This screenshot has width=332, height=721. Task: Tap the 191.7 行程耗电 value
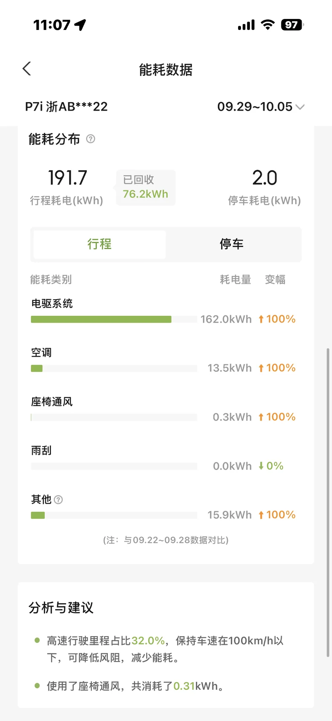pyautogui.click(x=67, y=178)
